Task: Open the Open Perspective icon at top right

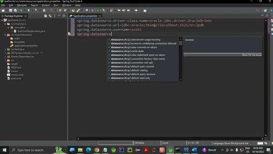Action: [x=265, y=10]
